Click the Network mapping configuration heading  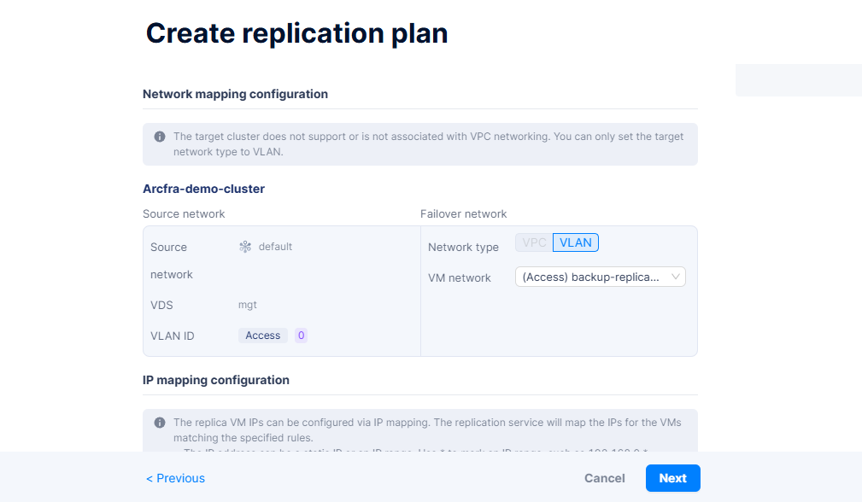click(235, 94)
